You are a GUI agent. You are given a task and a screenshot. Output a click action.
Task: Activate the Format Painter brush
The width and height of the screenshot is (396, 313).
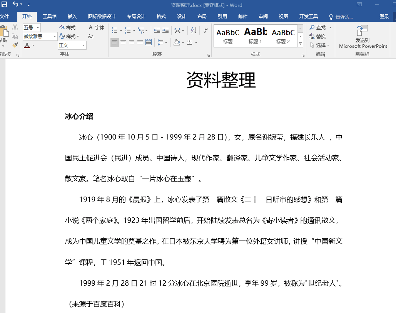click(15, 45)
